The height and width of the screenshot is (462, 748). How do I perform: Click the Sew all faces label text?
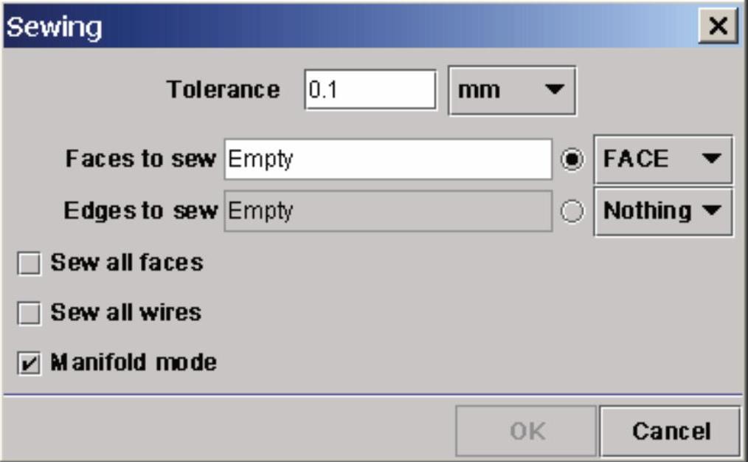pyautogui.click(x=127, y=263)
